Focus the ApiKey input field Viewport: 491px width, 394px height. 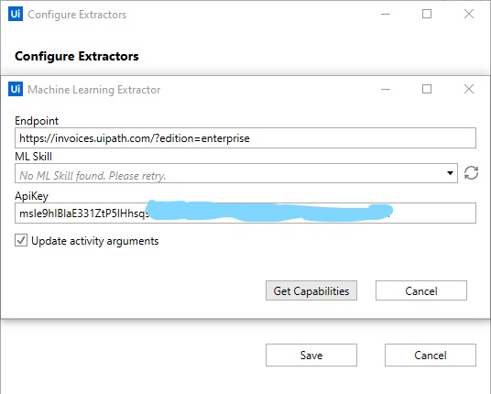(245, 213)
